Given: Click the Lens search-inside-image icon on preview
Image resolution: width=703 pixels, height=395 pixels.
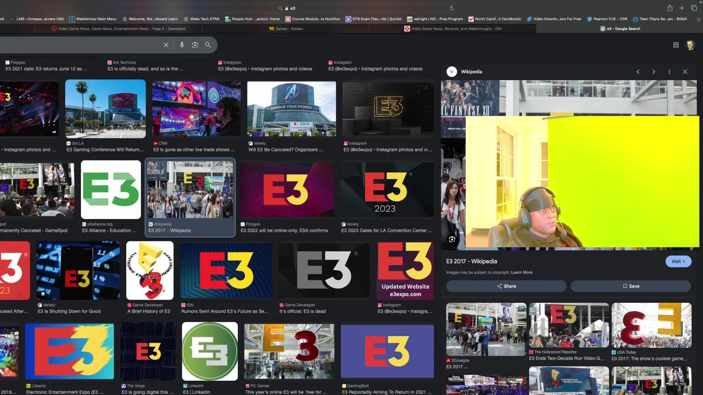Looking at the screenshot, I should click(452, 239).
